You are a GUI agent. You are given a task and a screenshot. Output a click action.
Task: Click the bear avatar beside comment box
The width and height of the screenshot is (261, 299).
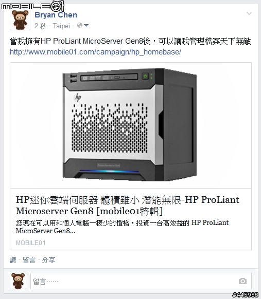(x=18, y=281)
